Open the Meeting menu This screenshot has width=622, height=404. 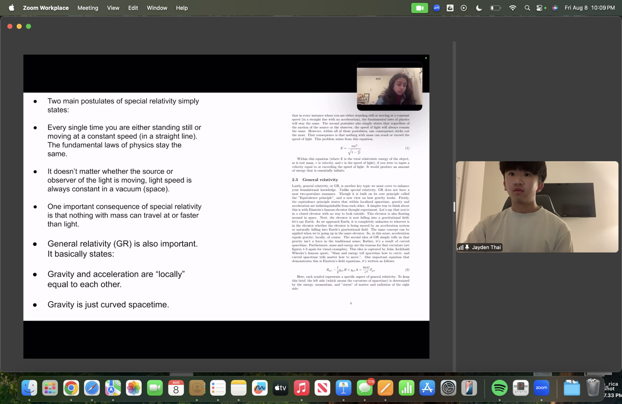(87, 8)
